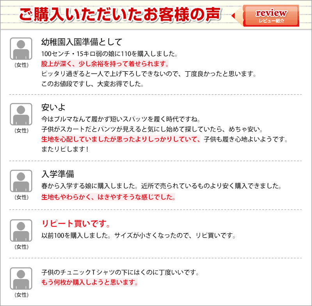The width and height of the screenshot is (312, 306).
Task: Click highlighted text 股上が深く、少し余裕を持って着せられます。
Action: tap(105, 64)
